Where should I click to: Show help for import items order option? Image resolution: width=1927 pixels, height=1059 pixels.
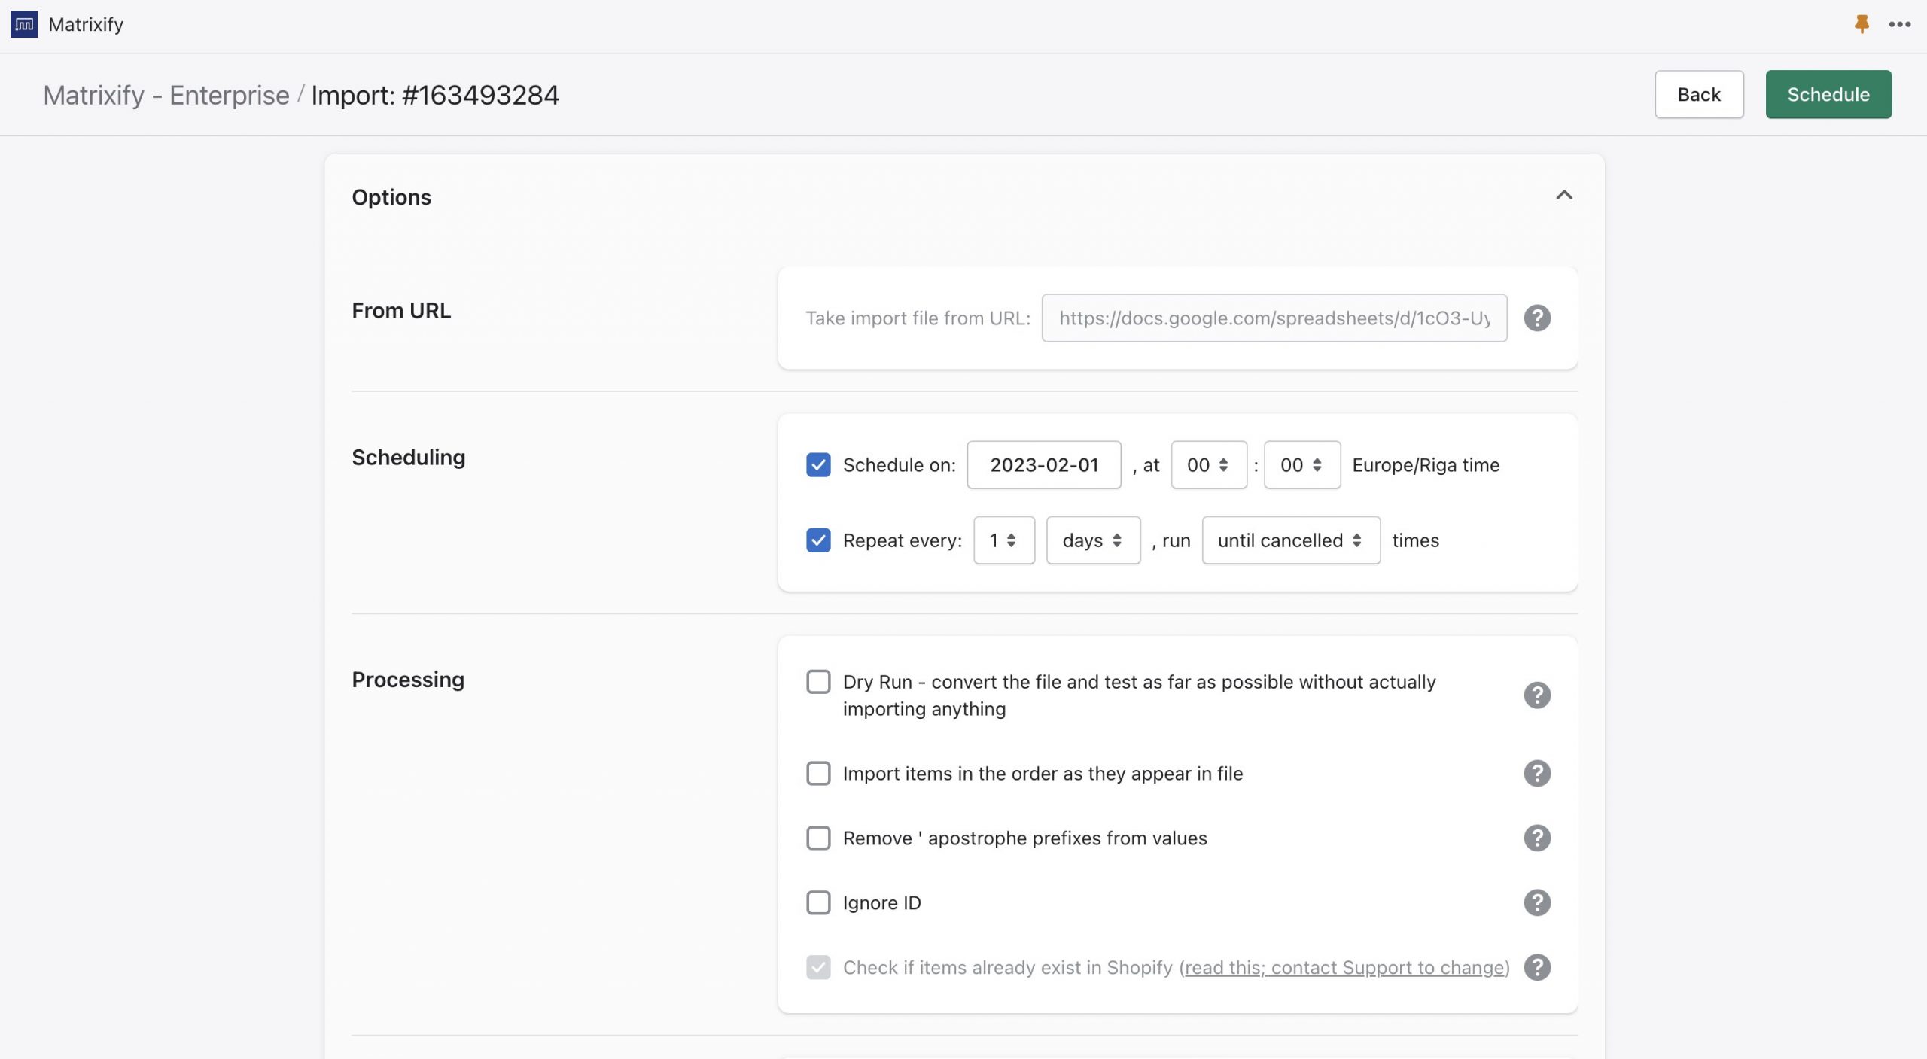click(1536, 773)
